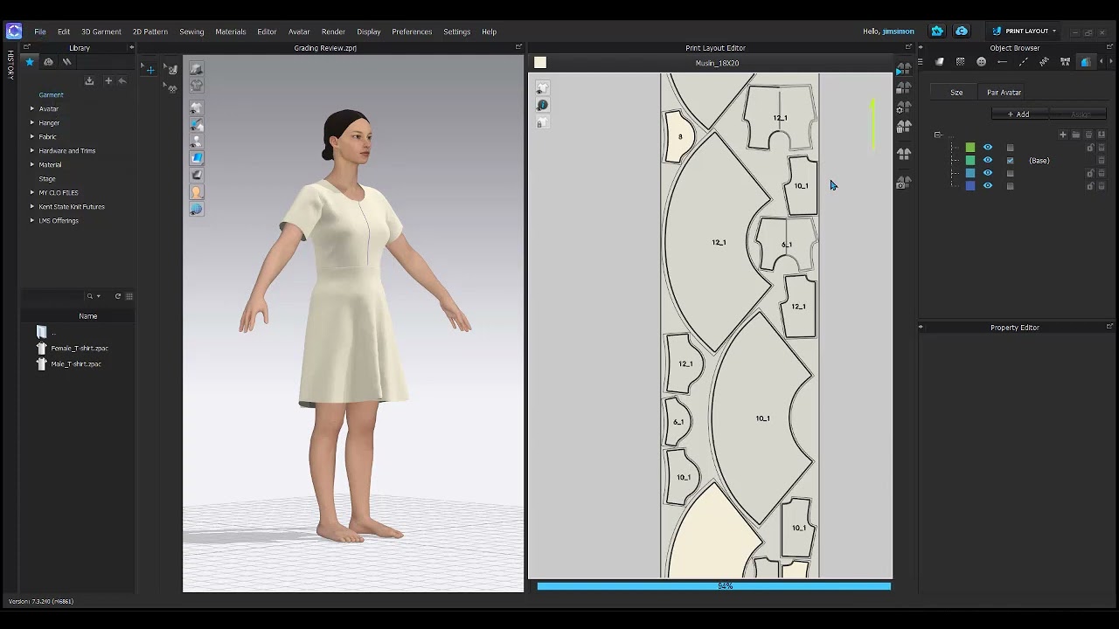
Task: Open the Female_T-shirt.zpac file
Action: [79, 349]
